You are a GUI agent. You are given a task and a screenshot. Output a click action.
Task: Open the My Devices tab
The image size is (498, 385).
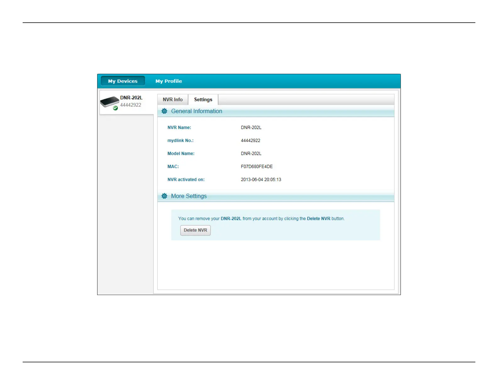123,81
